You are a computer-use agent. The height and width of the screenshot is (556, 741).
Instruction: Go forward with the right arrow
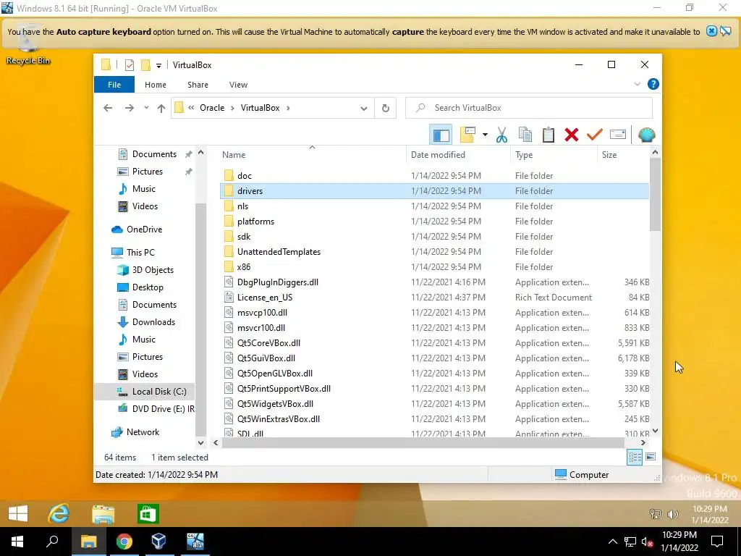(129, 109)
